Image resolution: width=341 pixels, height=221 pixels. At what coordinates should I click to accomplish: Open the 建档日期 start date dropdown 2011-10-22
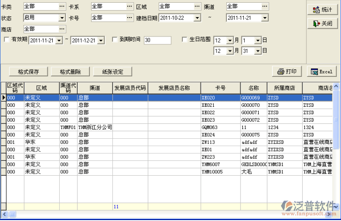coord(197,18)
